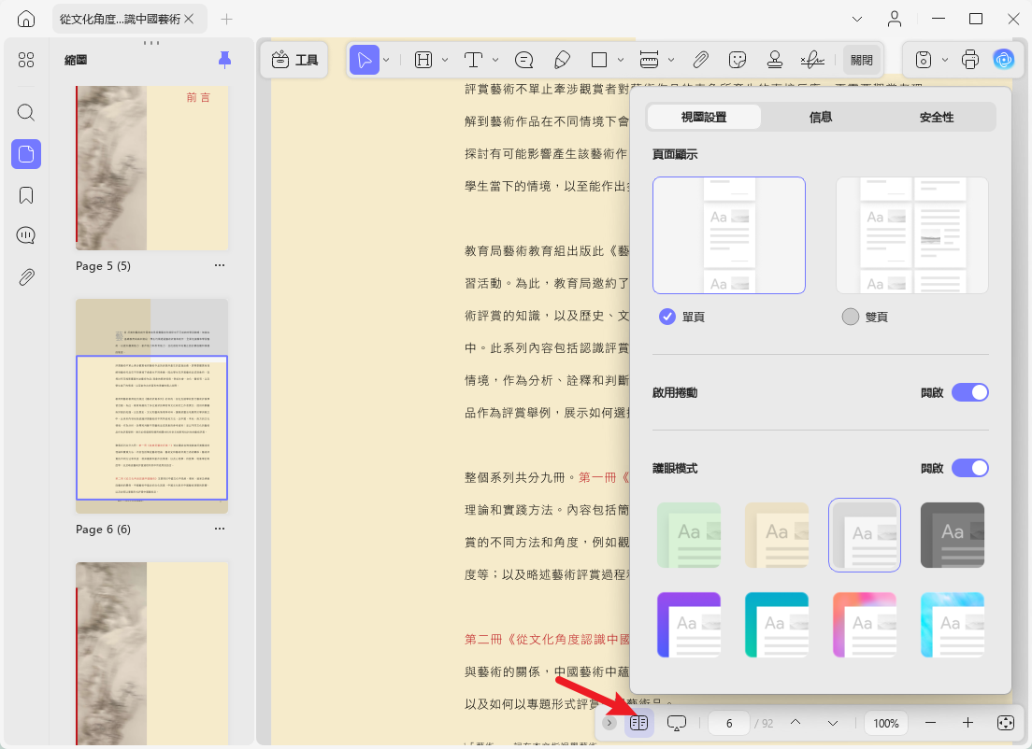Click the 關閉 button in toolbar

click(x=862, y=60)
